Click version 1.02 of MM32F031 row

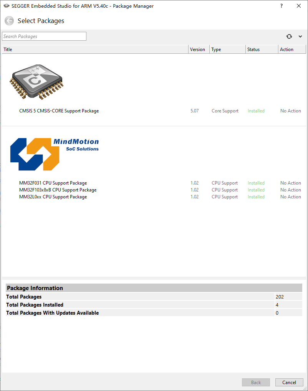(194, 183)
